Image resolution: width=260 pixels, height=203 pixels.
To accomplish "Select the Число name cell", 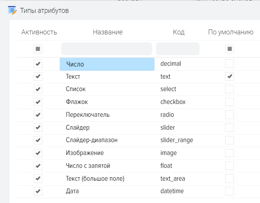I will click(107, 64).
